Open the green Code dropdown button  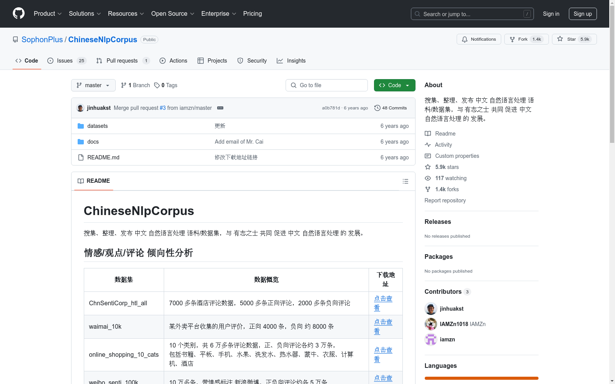394,85
